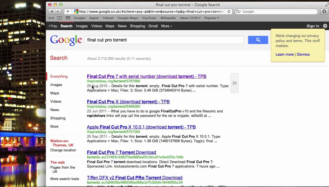Click the About 2,710,000 results text
Screen dimensions: 329x187
[x=119, y=59]
